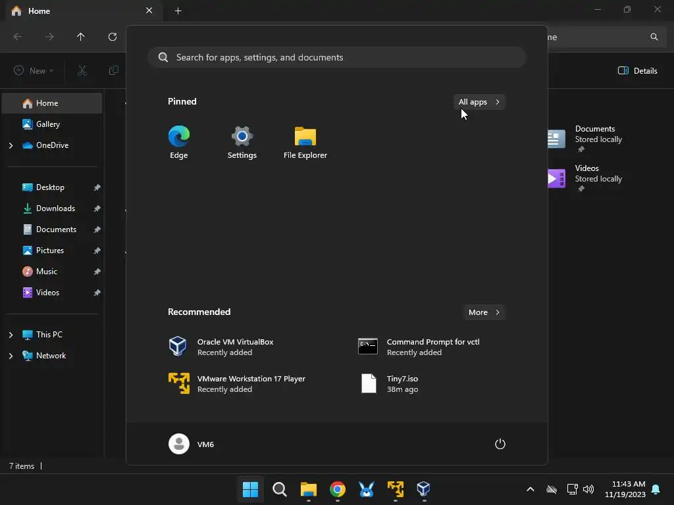Show More recommended items
Viewport: 674px width, 505px height.
tap(484, 312)
